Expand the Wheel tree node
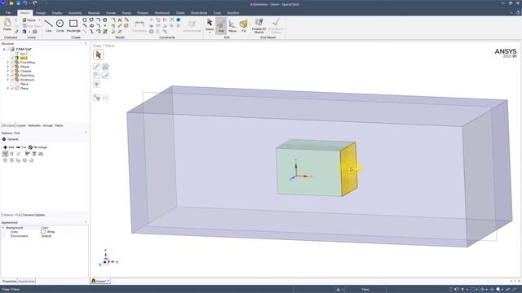 click(x=8, y=67)
